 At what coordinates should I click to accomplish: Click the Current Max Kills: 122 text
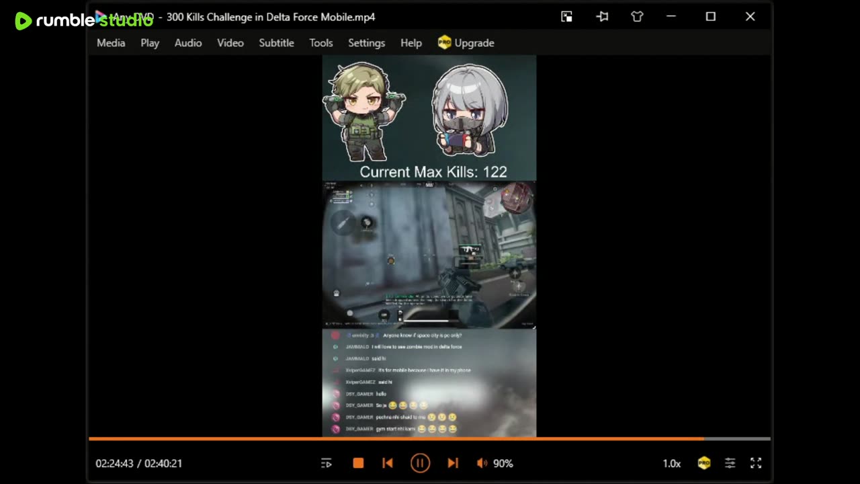click(433, 172)
